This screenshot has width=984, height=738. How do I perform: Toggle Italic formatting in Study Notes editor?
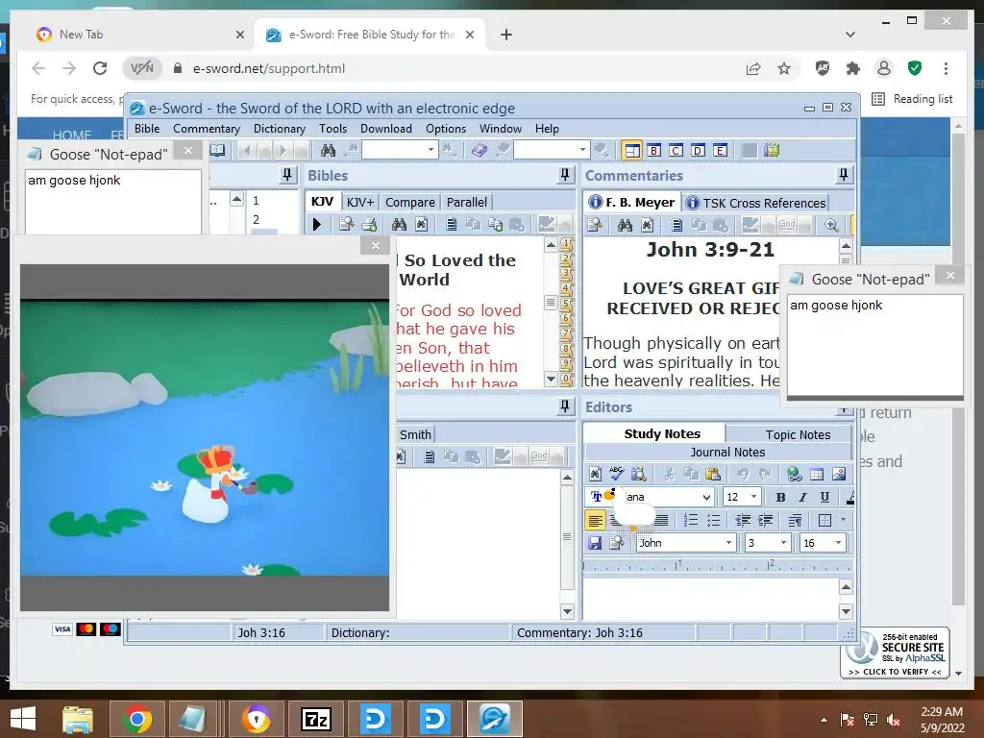[802, 497]
